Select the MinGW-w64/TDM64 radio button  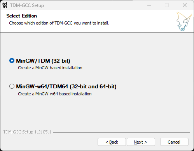click(x=12, y=86)
